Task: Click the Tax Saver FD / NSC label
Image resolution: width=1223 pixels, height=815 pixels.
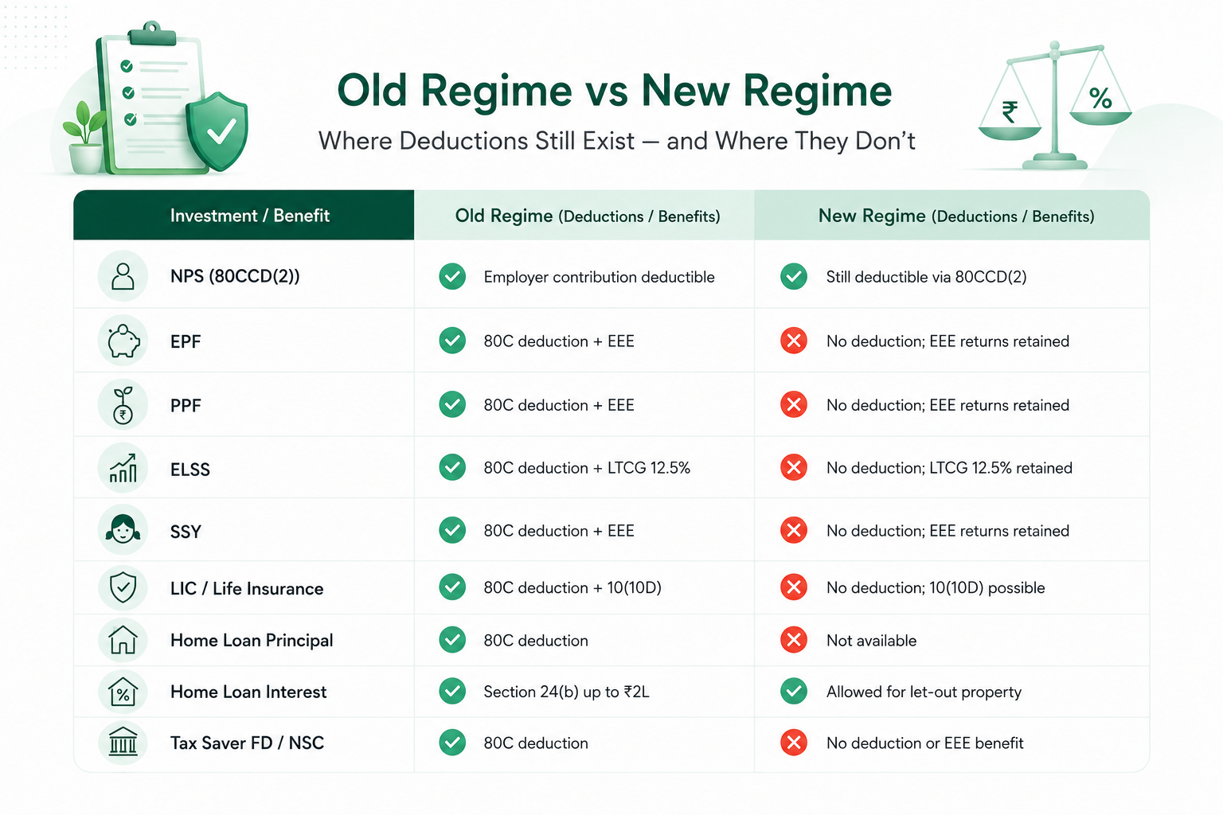Action: click(247, 743)
